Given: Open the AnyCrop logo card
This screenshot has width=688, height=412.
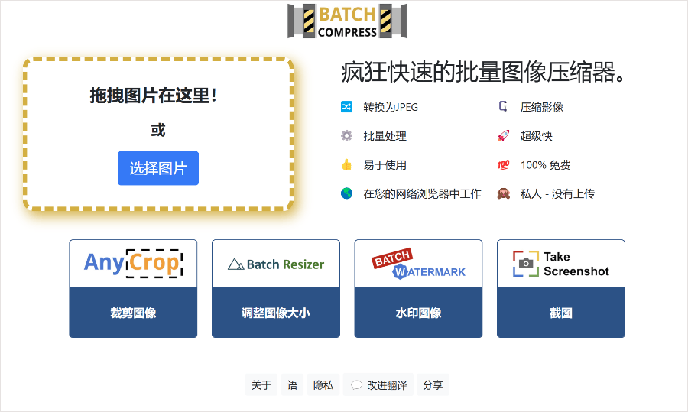Looking at the screenshot, I should (x=133, y=264).
